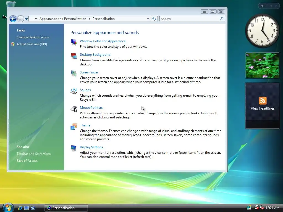
Task: Click the Screen Saver icon
Action: (x=74, y=73)
